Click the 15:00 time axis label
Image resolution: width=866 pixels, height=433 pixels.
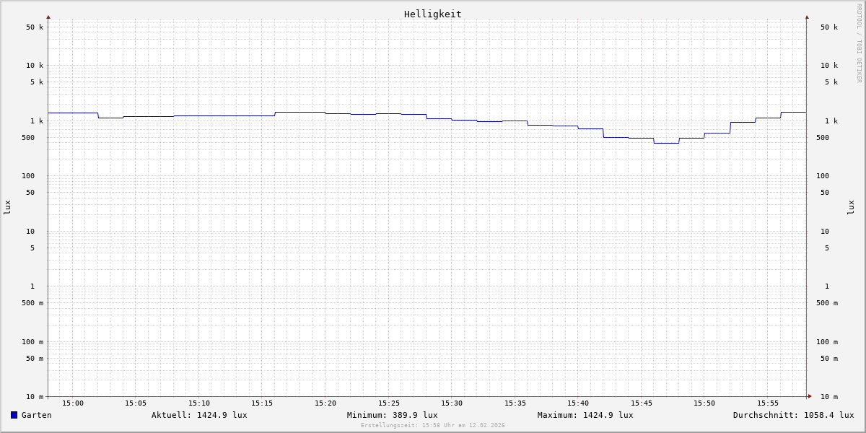tap(73, 403)
